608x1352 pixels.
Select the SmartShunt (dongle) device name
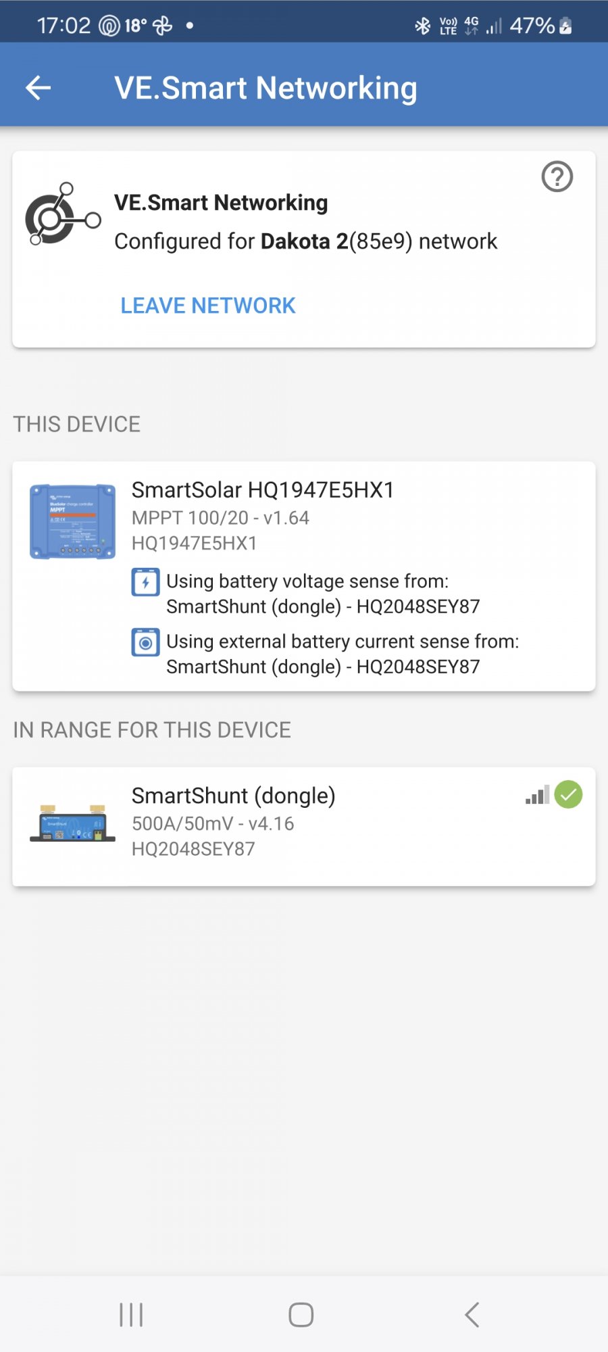pos(233,796)
